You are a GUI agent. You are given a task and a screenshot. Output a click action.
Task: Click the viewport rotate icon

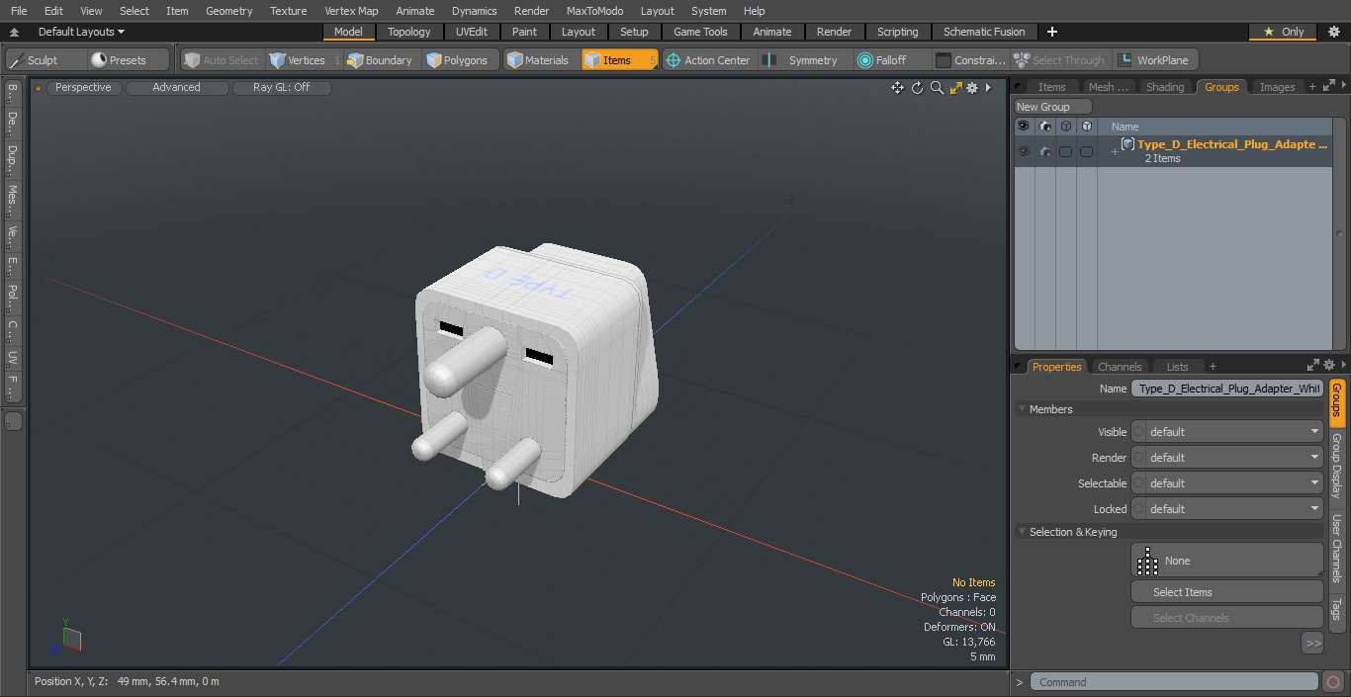coord(917,88)
